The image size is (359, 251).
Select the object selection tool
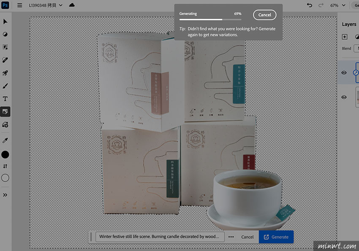5,47
